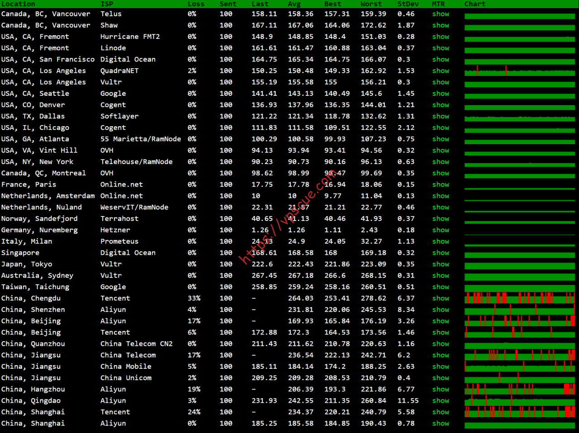Click show for Chicago Cogent row
The image size is (579, 433).
tap(441, 127)
